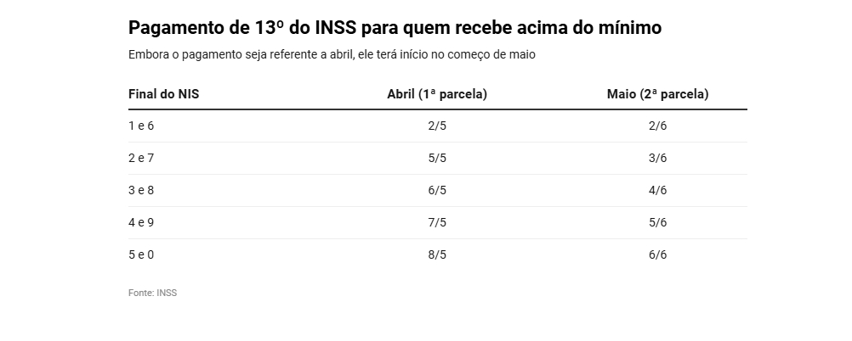The width and height of the screenshot is (852, 341).
Task: Select the '5 e 0' row label
Action: pyautogui.click(x=141, y=255)
